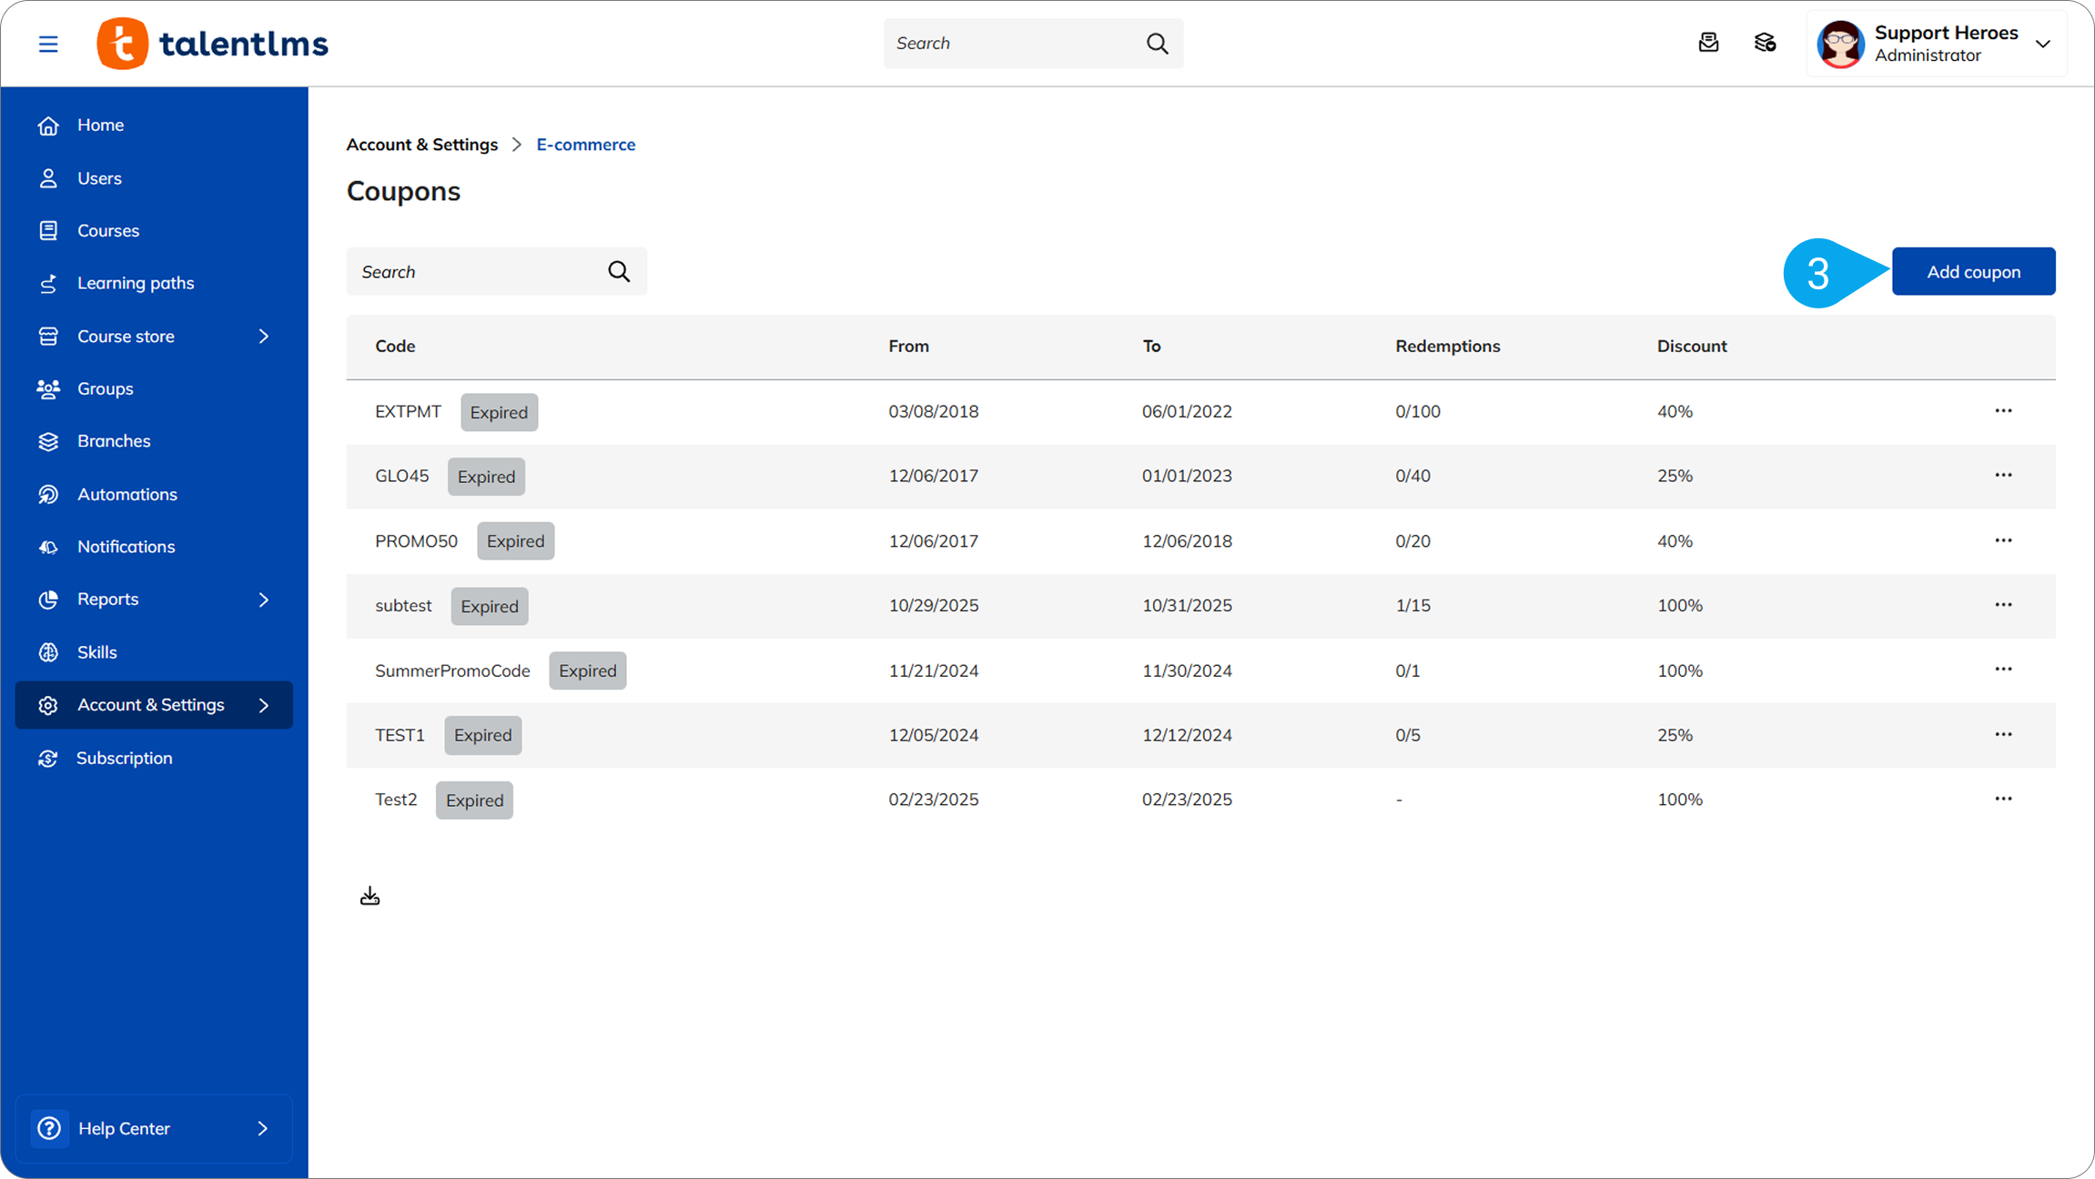Open three-dot options for the subtest coupon
This screenshot has height=1179, width=2095.
coord(2003,605)
